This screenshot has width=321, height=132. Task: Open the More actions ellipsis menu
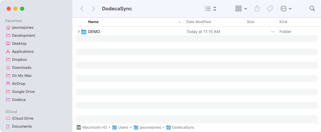[286, 9]
